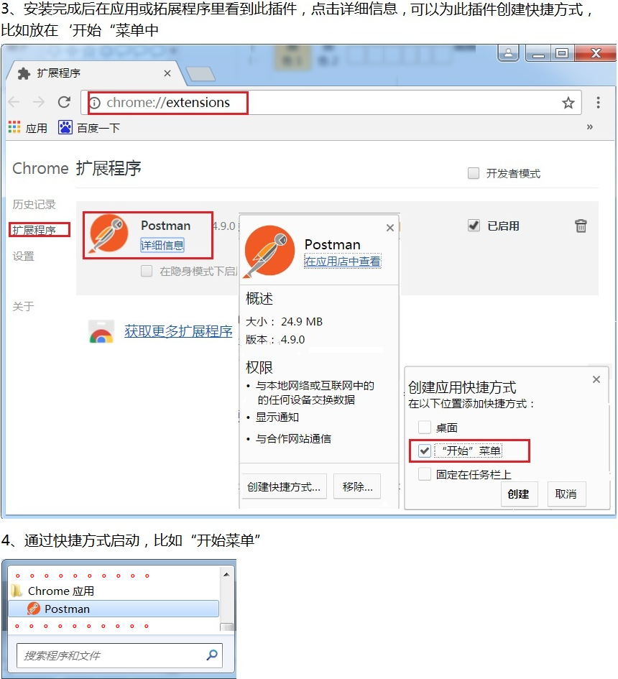
Task: Open the 获取更多扩展程序 link
Action: tap(178, 331)
